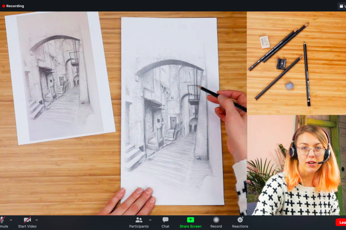Open the View layout menu at top right
Image resolution: width=346 pixels, height=230 pixels.
pos(341,6)
